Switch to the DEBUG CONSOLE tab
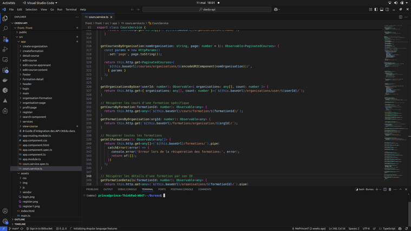The height and width of the screenshot is (231, 411). [127, 189]
